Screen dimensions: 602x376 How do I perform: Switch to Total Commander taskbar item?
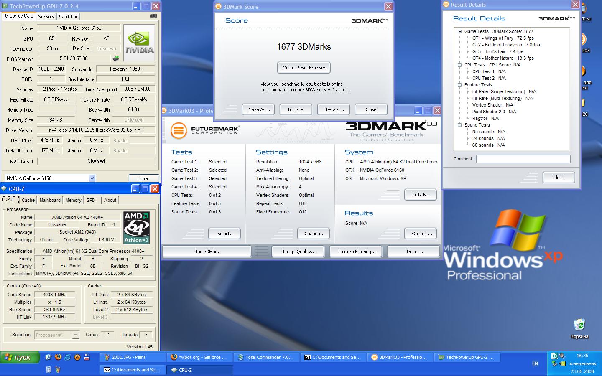click(266, 357)
